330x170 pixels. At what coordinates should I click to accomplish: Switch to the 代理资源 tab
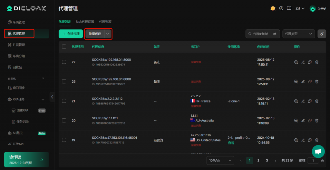coord(105,22)
